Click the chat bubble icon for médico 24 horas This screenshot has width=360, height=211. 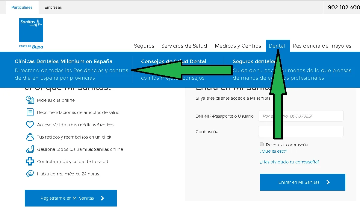coord(30,174)
